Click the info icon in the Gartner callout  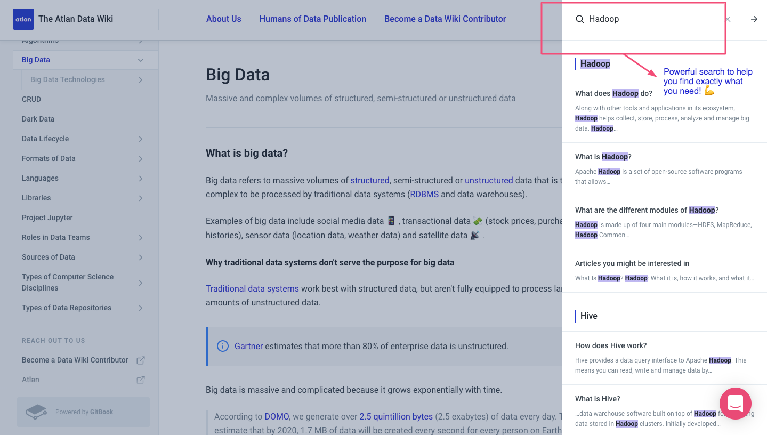pos(222,346)
